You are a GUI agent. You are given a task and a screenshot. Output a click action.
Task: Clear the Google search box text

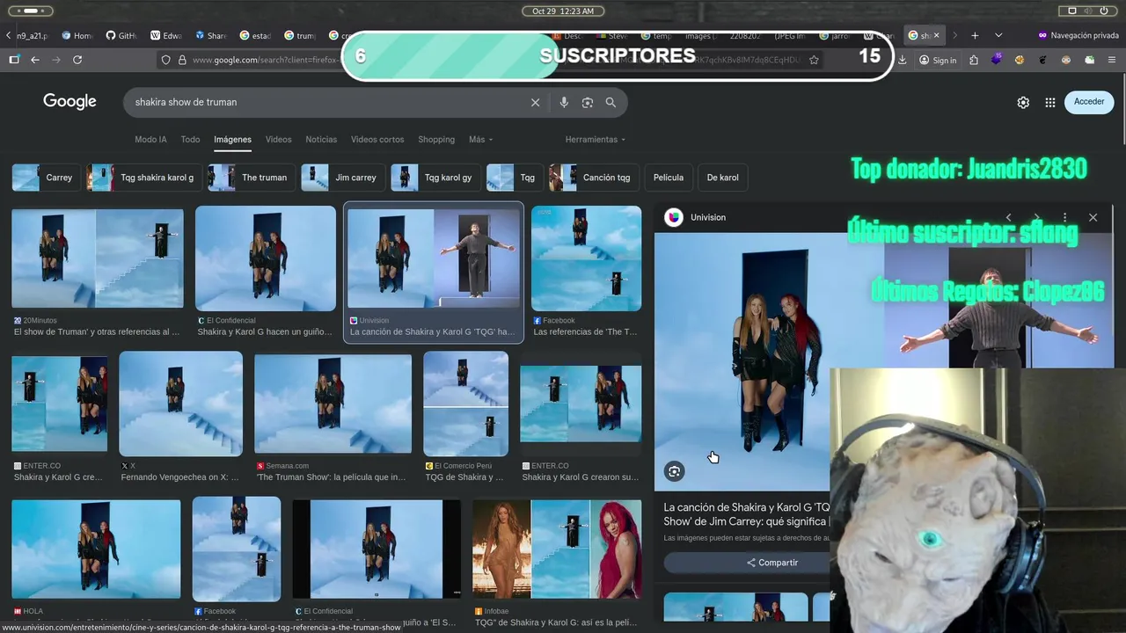[x=535, y=102]
